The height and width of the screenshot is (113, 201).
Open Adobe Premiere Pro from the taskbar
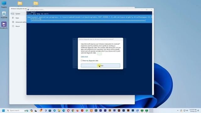click(105, 110)
